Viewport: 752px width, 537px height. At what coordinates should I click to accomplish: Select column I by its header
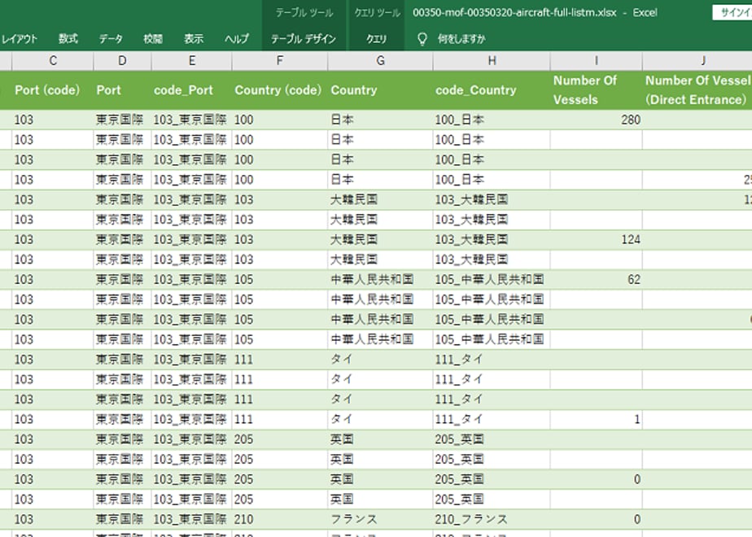pos(596,61)
